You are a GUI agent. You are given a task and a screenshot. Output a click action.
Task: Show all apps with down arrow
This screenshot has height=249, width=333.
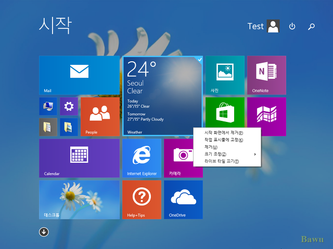[x=44, y=232]
